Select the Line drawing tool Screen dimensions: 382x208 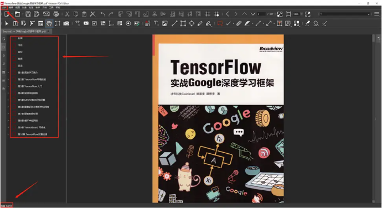[174, 24]
